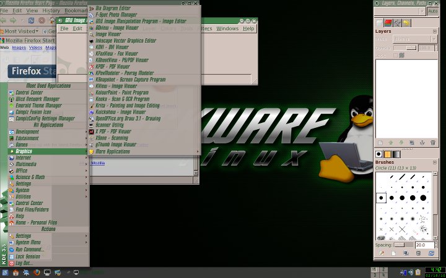Click the lower layer arrow icon

(x=401, y=143)
